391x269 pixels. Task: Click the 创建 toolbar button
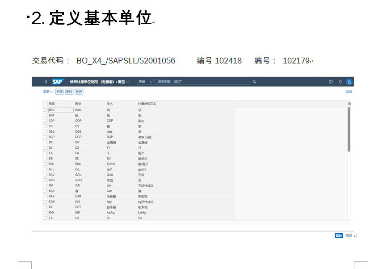pos(79,92)
